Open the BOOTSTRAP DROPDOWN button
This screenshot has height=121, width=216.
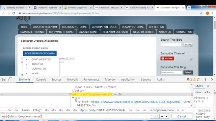tap(40, 53)
